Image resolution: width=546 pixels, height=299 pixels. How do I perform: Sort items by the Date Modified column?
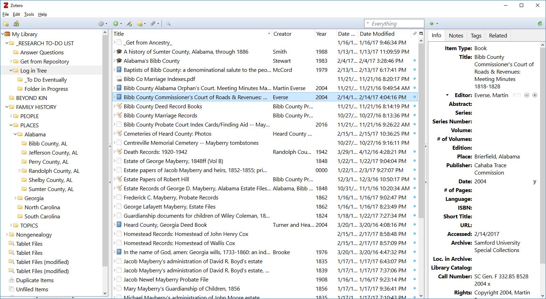384,34
